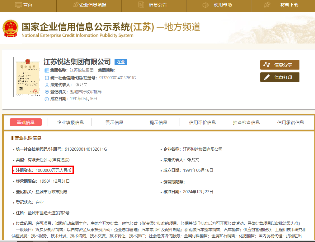Click the document icon beside 信息公告
The width and height of the screenshot is (315, 242).
pos(141,5)
